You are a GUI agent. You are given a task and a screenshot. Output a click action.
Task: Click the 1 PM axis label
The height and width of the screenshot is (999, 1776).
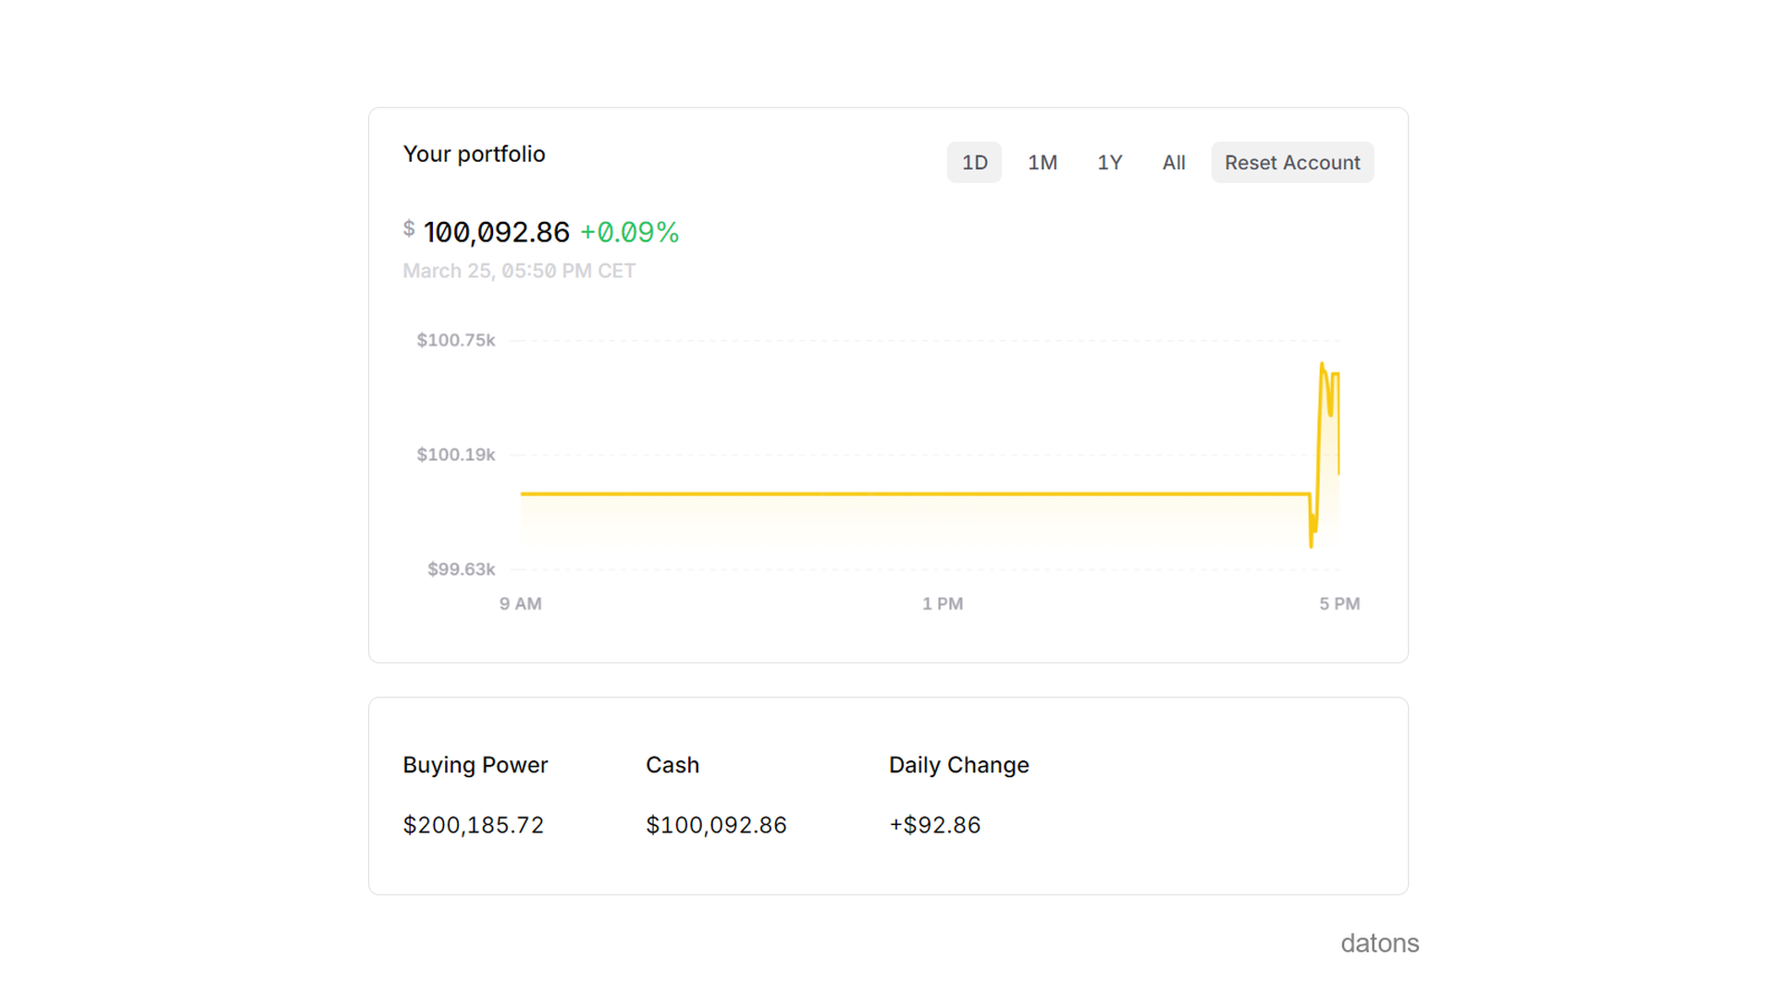tap(942, 603)
